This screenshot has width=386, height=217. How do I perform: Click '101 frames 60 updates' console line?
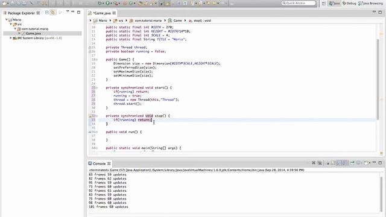tap(109, 207)
